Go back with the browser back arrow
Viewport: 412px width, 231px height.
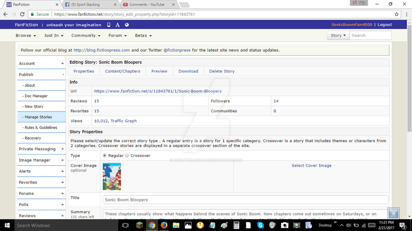click(x=5, y=14)
